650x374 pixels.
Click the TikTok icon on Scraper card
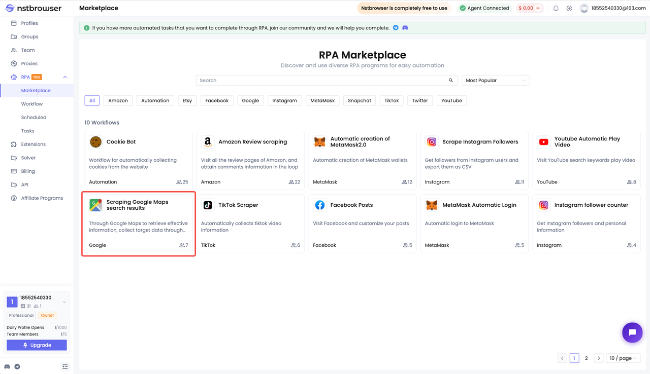coord(208,205)
